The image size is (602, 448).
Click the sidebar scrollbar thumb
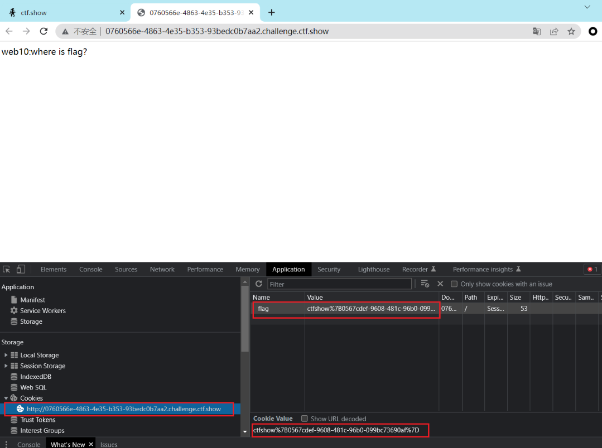pyautogui.click(x=245, y=319)
